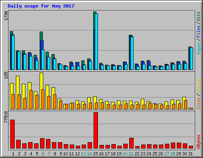Select day 23 on the x-axis

[143, 154]
